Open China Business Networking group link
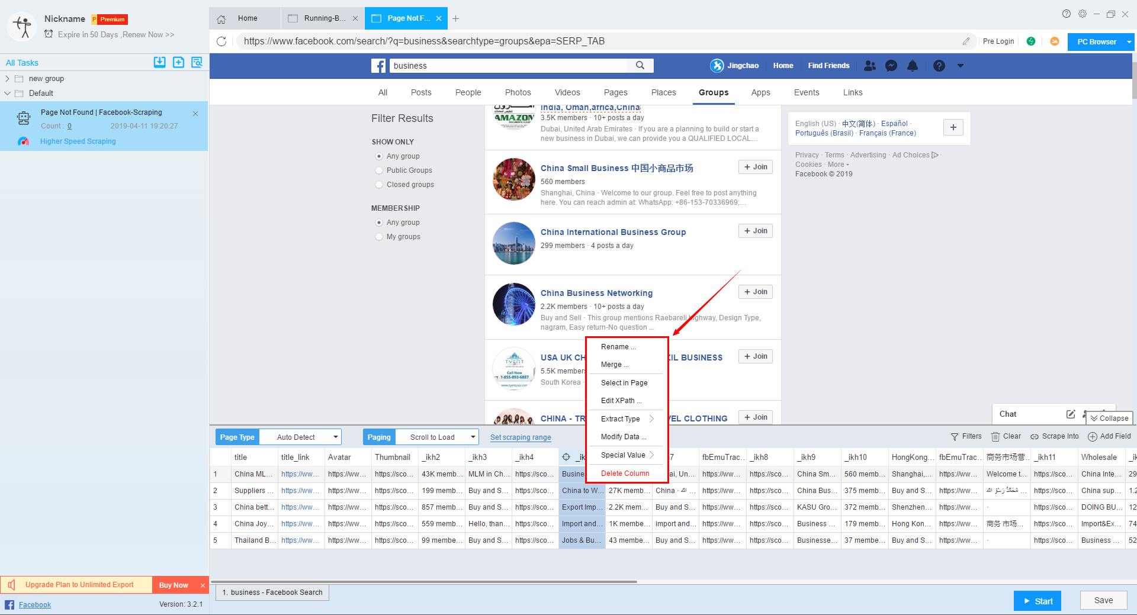1137x615 pixels. [596, 293]
